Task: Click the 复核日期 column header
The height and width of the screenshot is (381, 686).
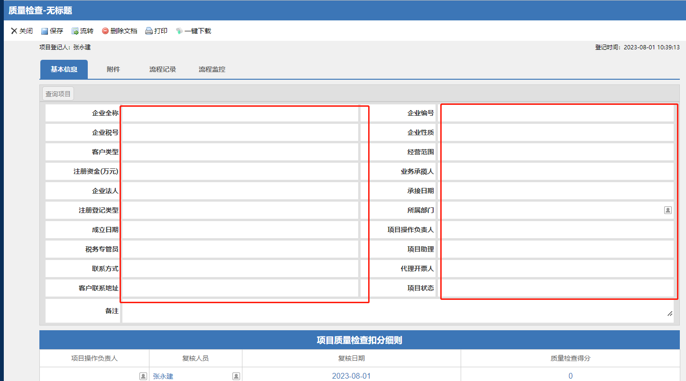Action: tap(352, 358)
